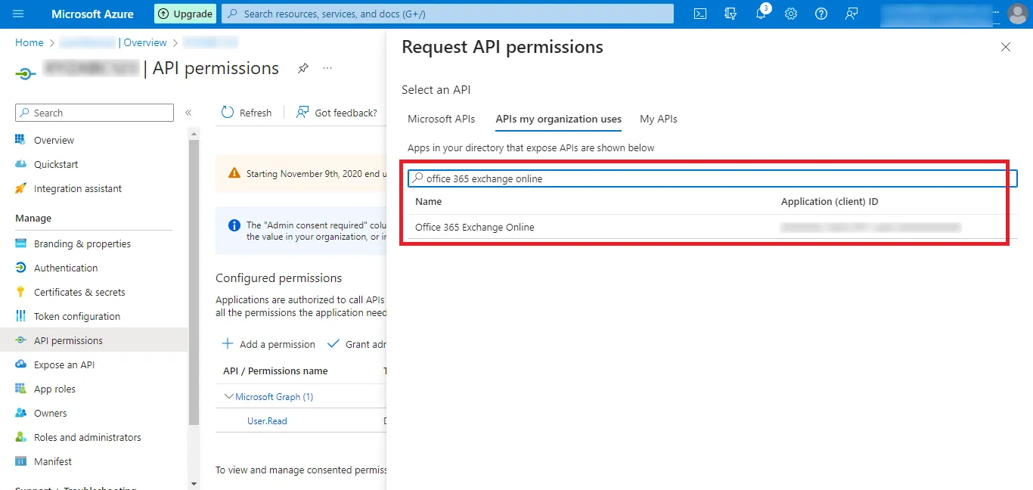The width and height of the screenshot is (1033, 490).
Task: Click the user account avatar
Action: (x=1017, y=14)
